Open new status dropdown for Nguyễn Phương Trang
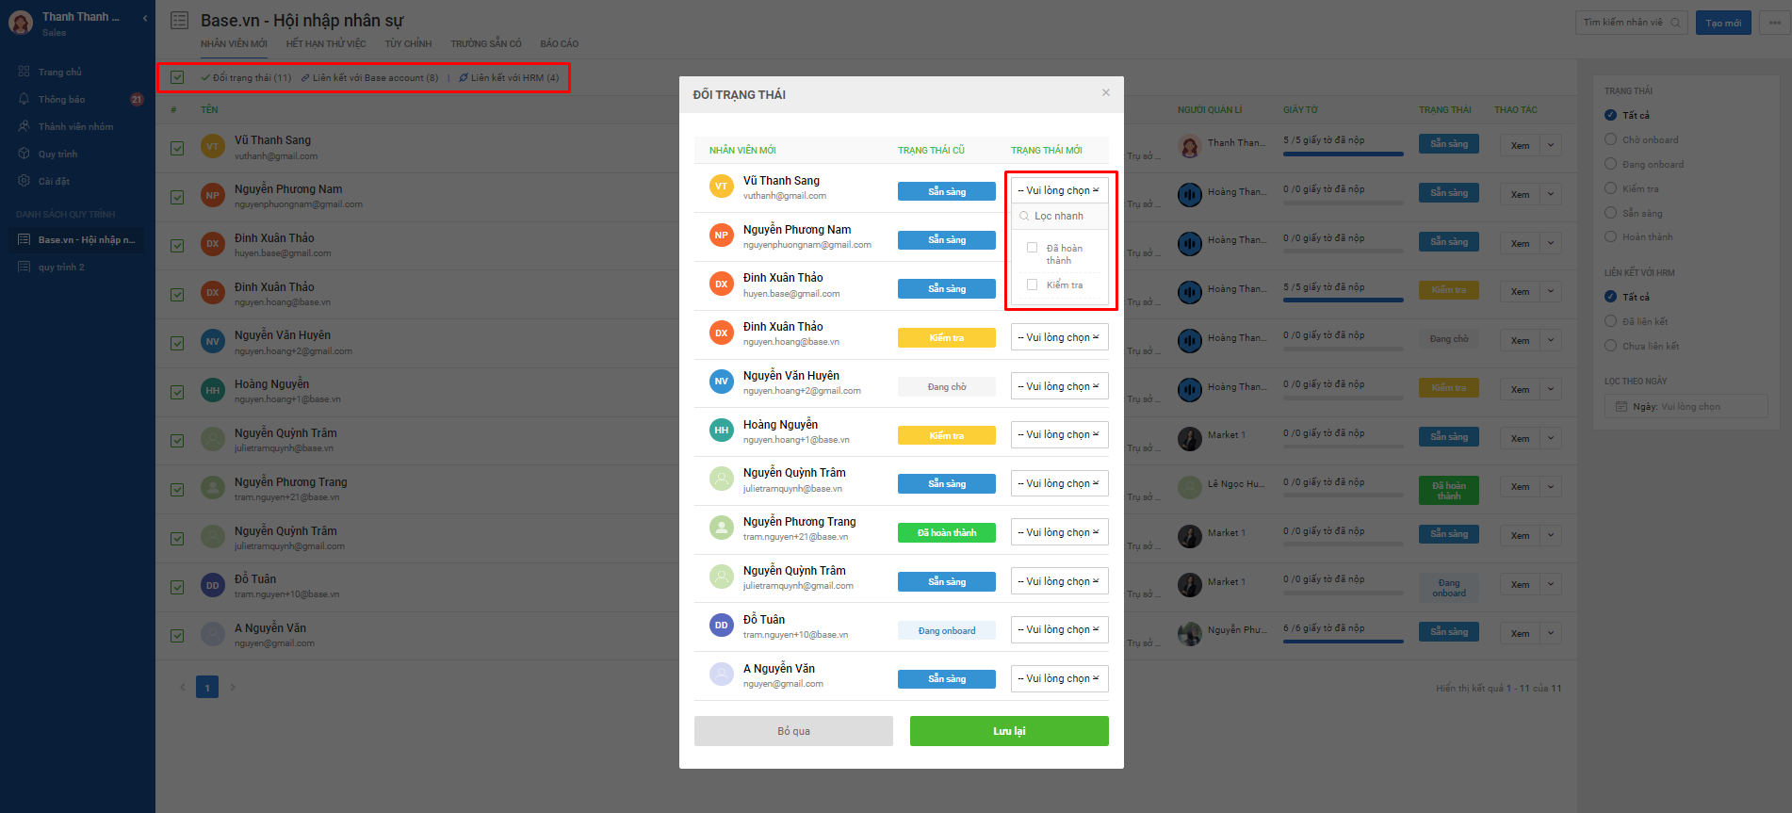 click(1059, 532)
